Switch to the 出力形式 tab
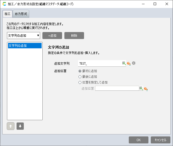173x146 pixels. [x=21, y=14]
